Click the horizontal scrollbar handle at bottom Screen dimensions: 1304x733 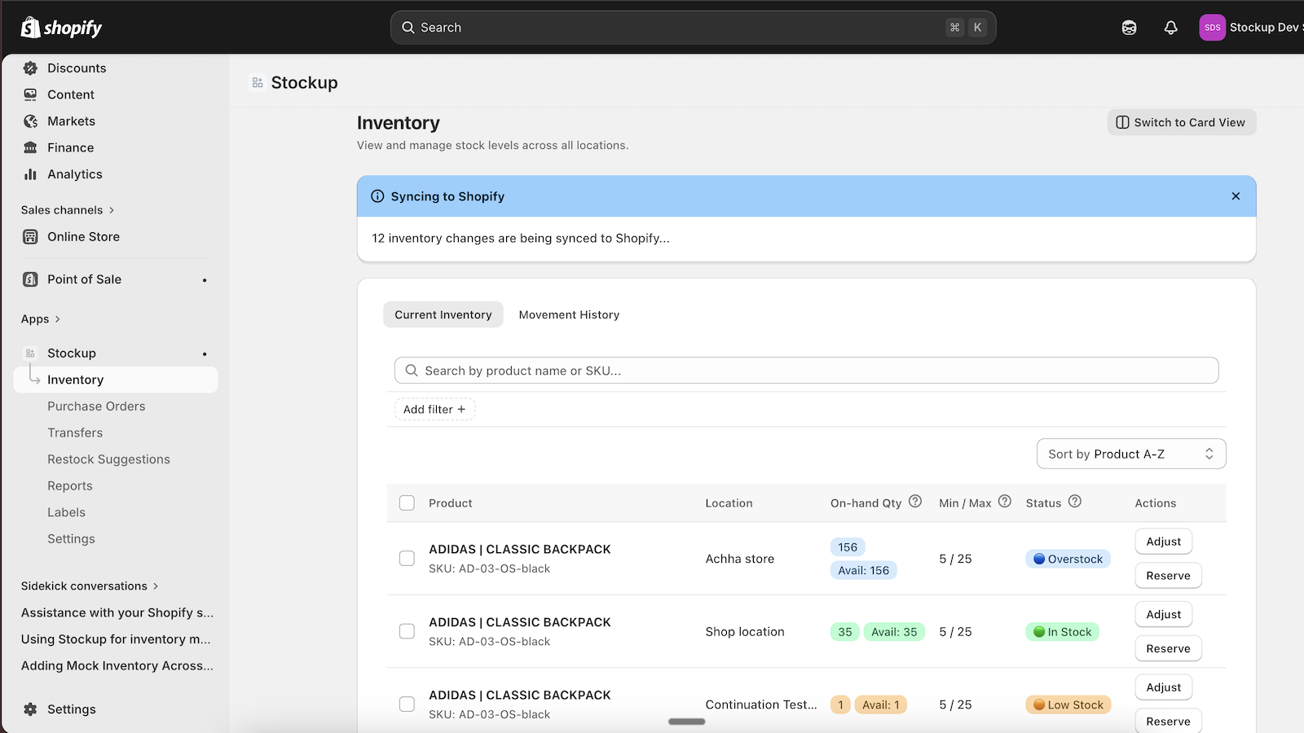[687, 722]
